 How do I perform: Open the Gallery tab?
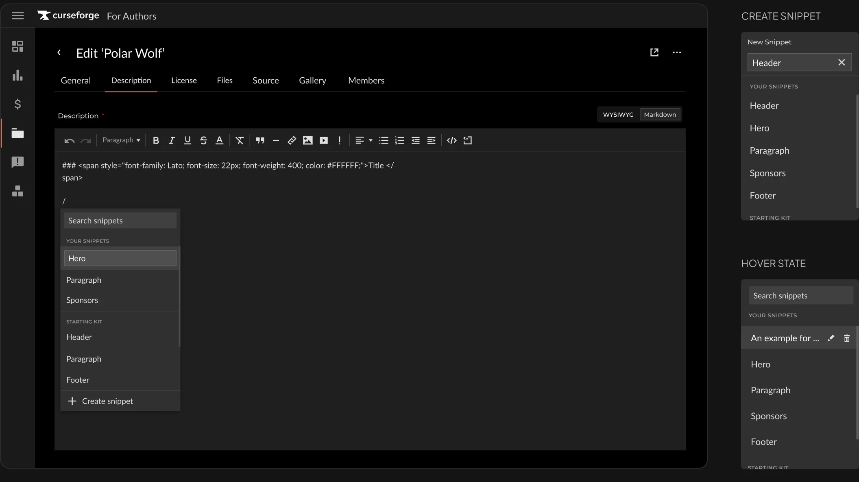[312, 81]
